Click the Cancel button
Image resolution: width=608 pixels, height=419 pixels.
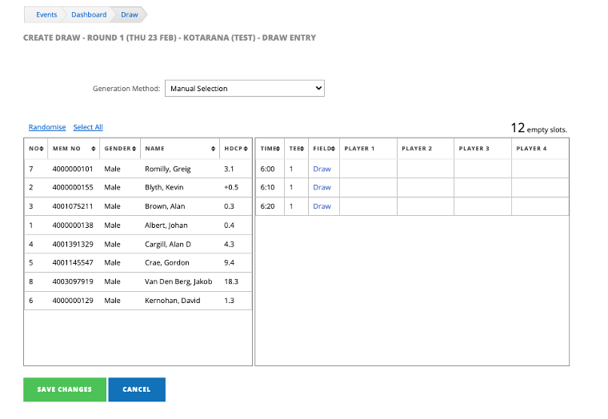click(137, 389)
